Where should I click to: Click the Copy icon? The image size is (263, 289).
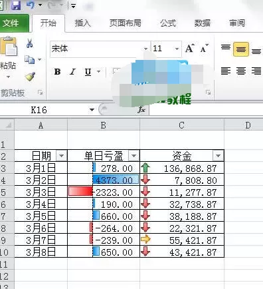click(29, 59)
